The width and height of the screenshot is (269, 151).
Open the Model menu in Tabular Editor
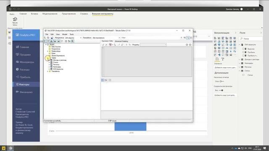click(65, 34)
